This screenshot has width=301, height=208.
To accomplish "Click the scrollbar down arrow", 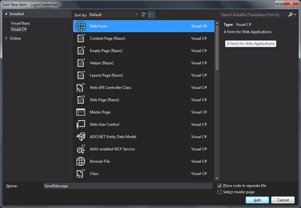I will [x=217, y=178].
